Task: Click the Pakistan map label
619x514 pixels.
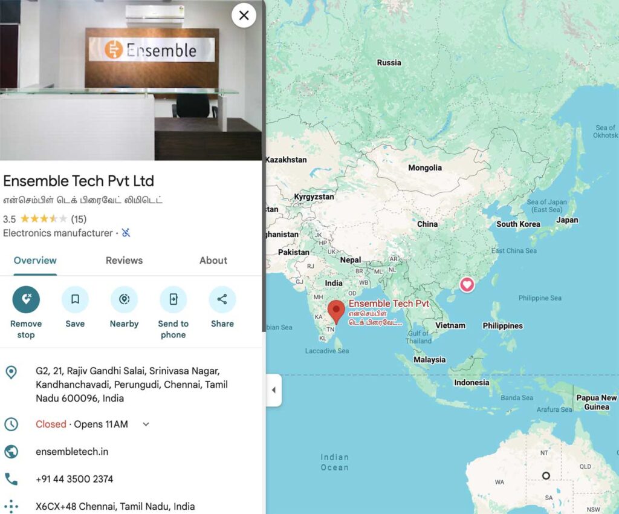Action: (x=294, y=252)
